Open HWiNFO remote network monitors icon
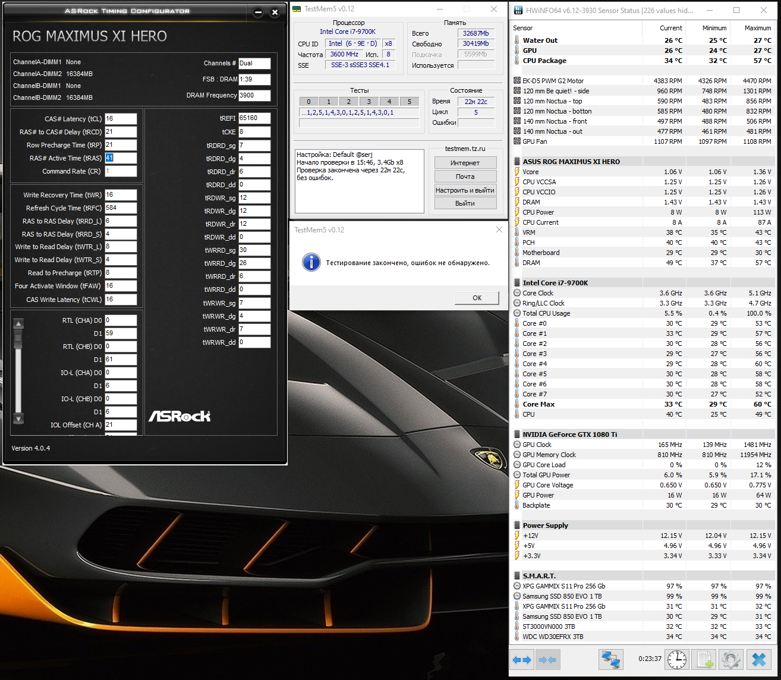The image size is (781, 680). tap(610, 660)
